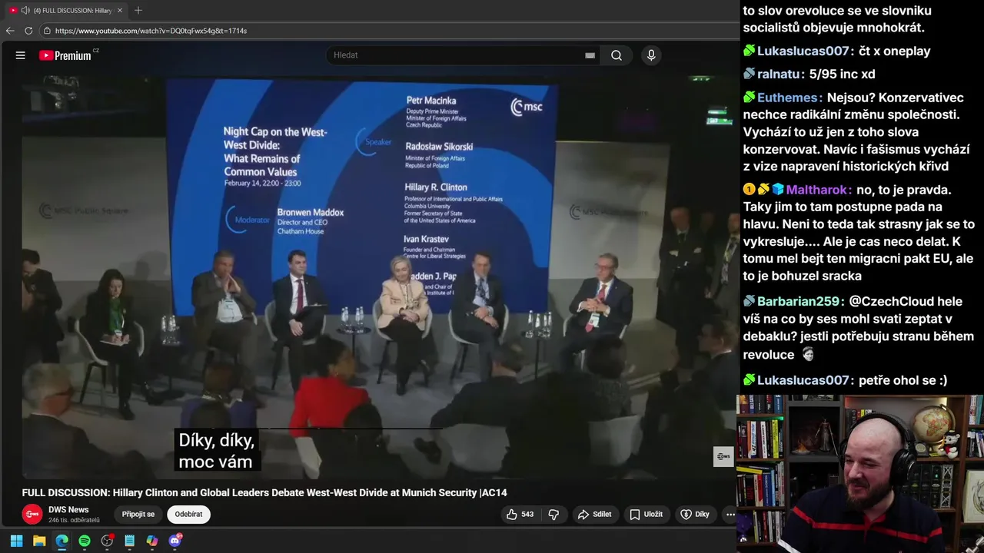Click the 543 like count
The image size is (984, 553).
click(x=527, y=515)
